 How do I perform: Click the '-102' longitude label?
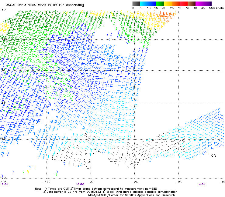click(x=47, y=182)
